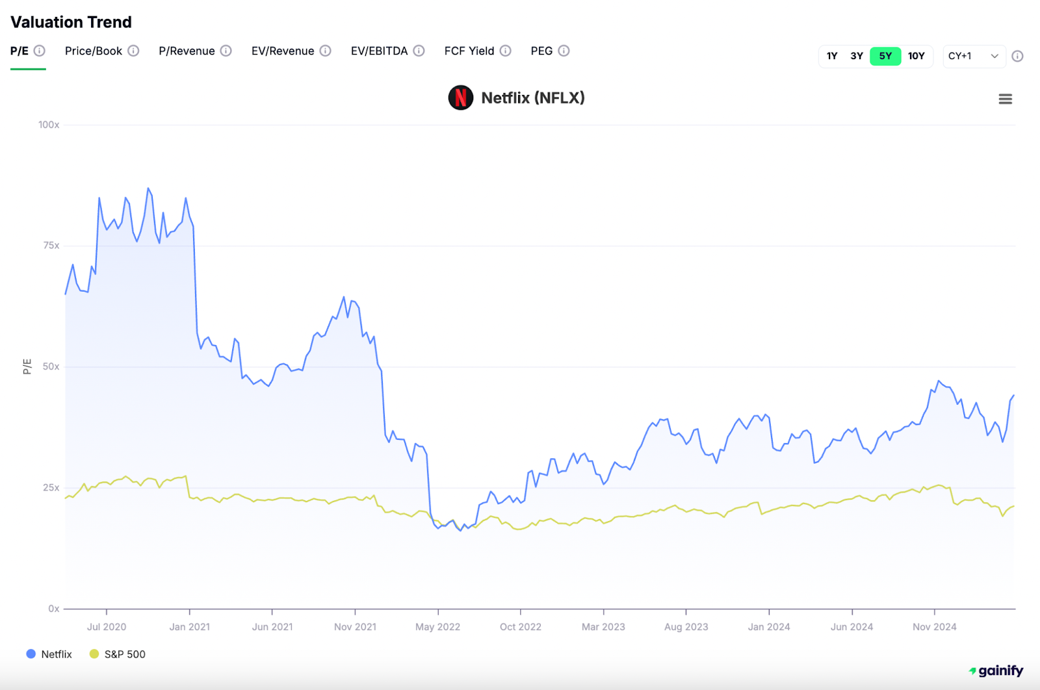Screen dimensions: 1040x690
Task: Toggle Netflix series in legend
Action: coord(49,654)
